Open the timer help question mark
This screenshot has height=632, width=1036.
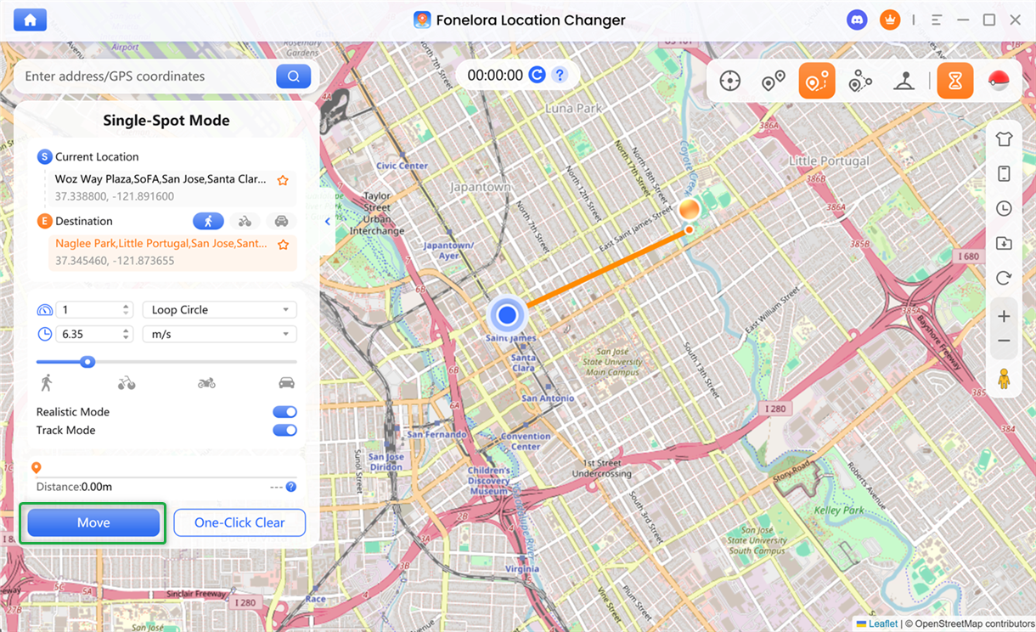[x=559, y=75]
